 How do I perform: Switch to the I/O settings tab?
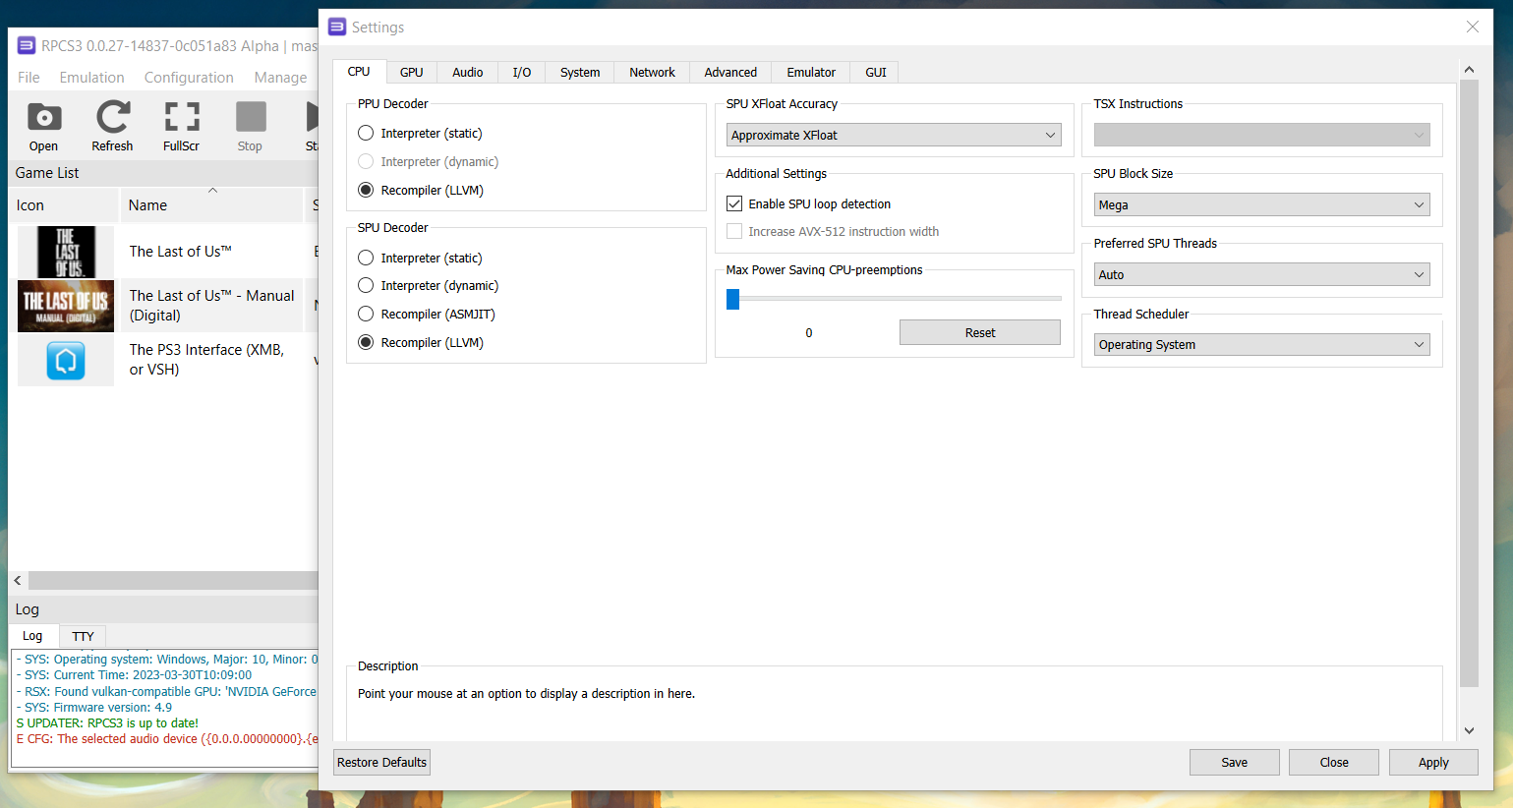(522, 73)
